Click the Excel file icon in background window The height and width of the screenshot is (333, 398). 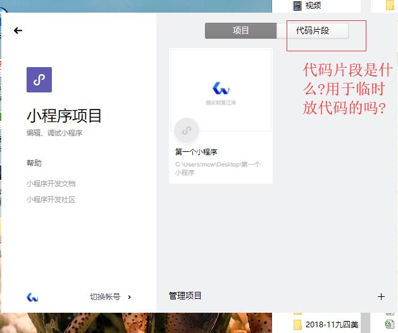[390, 324]
